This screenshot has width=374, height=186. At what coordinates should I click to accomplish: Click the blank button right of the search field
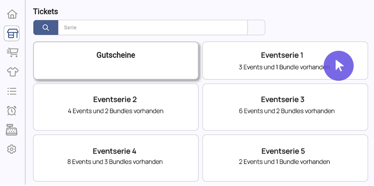(x=256, y=28)
